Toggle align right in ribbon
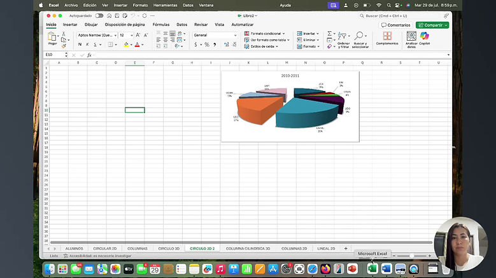 [173, 40]
